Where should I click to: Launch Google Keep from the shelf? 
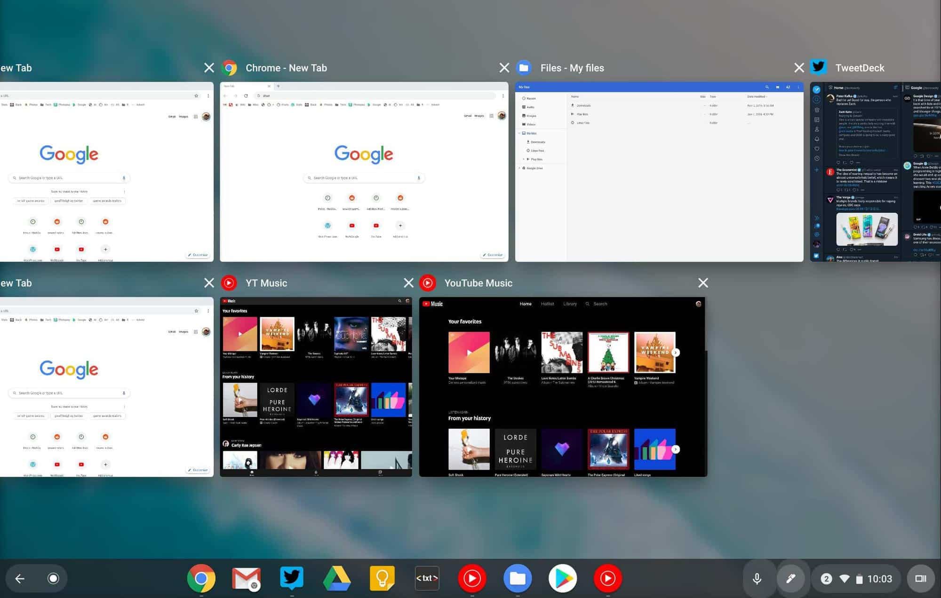coord(382,578)
